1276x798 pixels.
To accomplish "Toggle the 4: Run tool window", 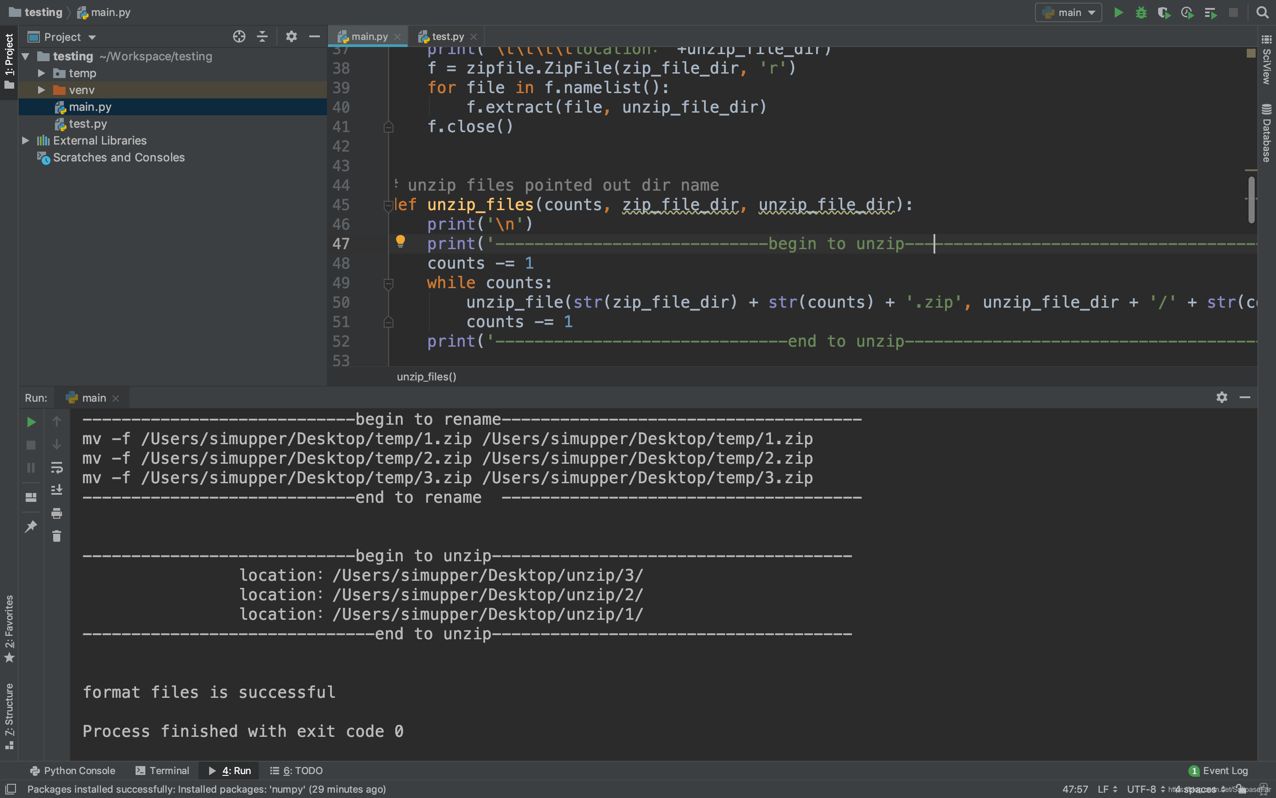I will pyautogui.click(x=230, y=771).
